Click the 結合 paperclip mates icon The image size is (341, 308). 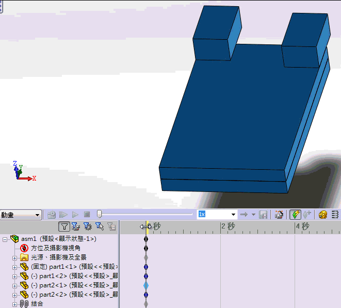24,304
